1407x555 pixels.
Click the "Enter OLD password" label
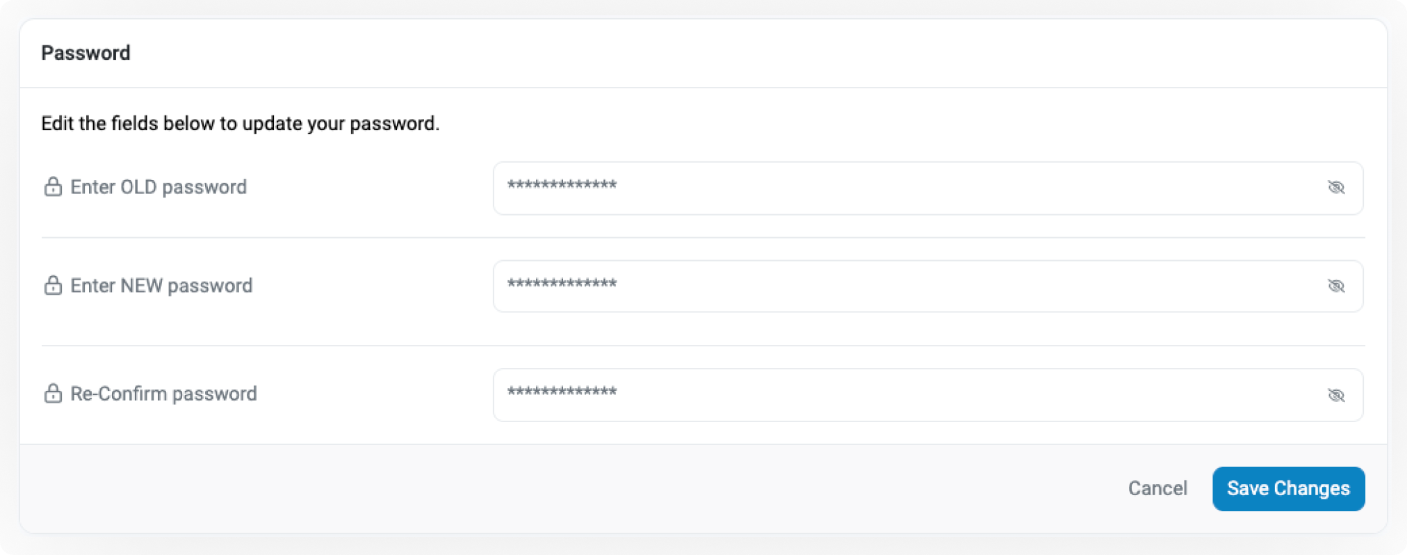click(158, 187)
